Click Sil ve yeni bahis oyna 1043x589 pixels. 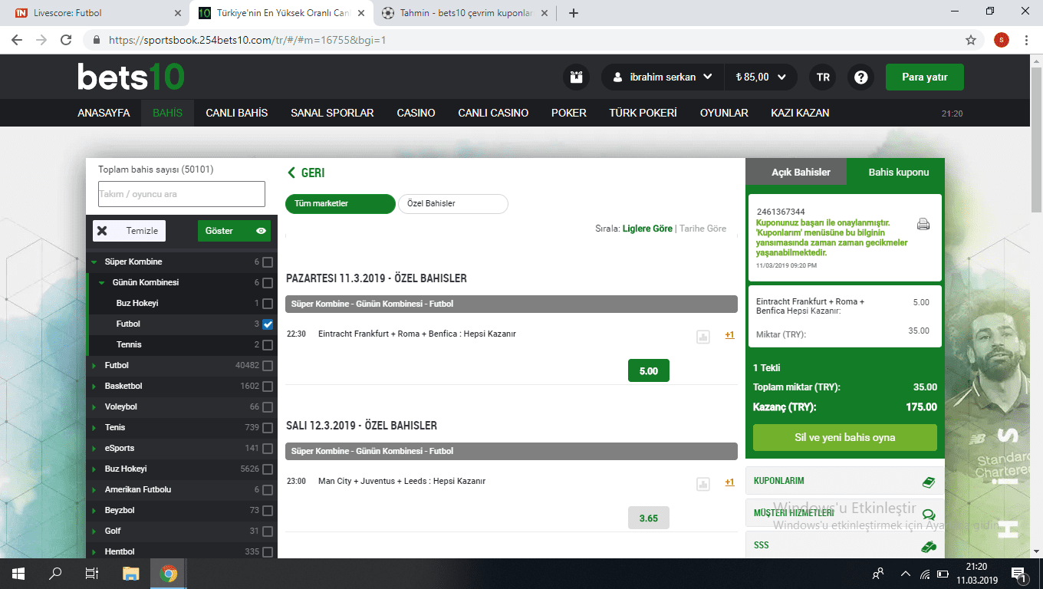pos(844,437)
